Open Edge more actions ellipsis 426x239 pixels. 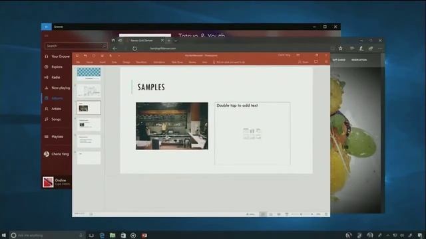pos(380,48)
